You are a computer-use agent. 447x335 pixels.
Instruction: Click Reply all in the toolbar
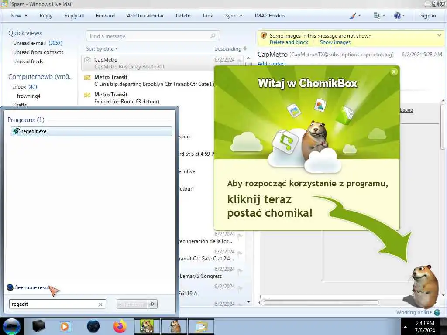[x=74, y=16]
